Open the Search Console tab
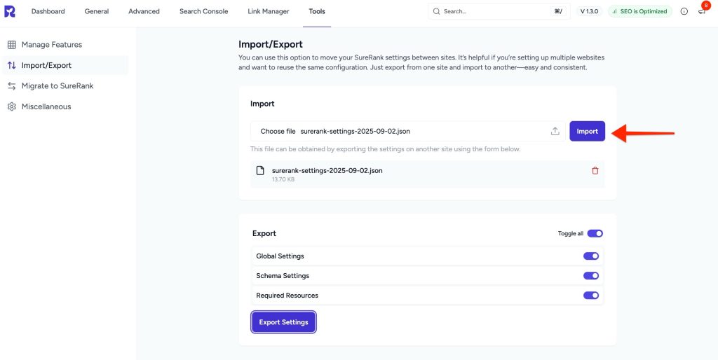This screenshot has height=360, width=718. pyautogui.click(x=204, y=11)
